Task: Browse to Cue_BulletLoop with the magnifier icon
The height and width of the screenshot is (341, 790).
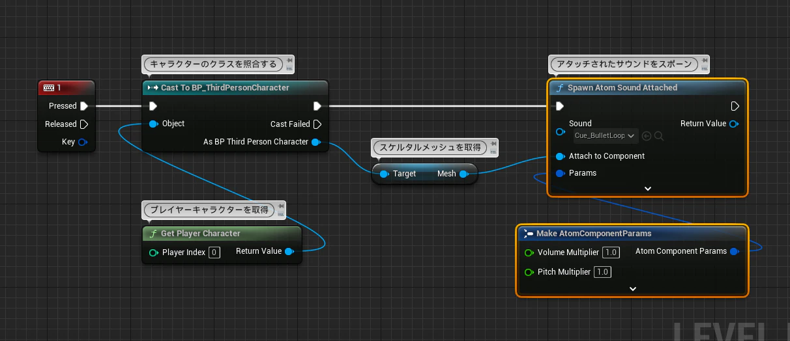Action: click(x=658, y=136)
